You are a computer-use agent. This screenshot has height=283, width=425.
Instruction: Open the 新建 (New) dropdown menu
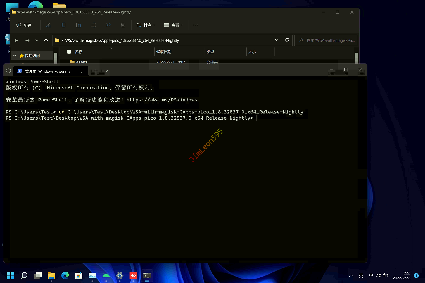(x=26, y=25)
